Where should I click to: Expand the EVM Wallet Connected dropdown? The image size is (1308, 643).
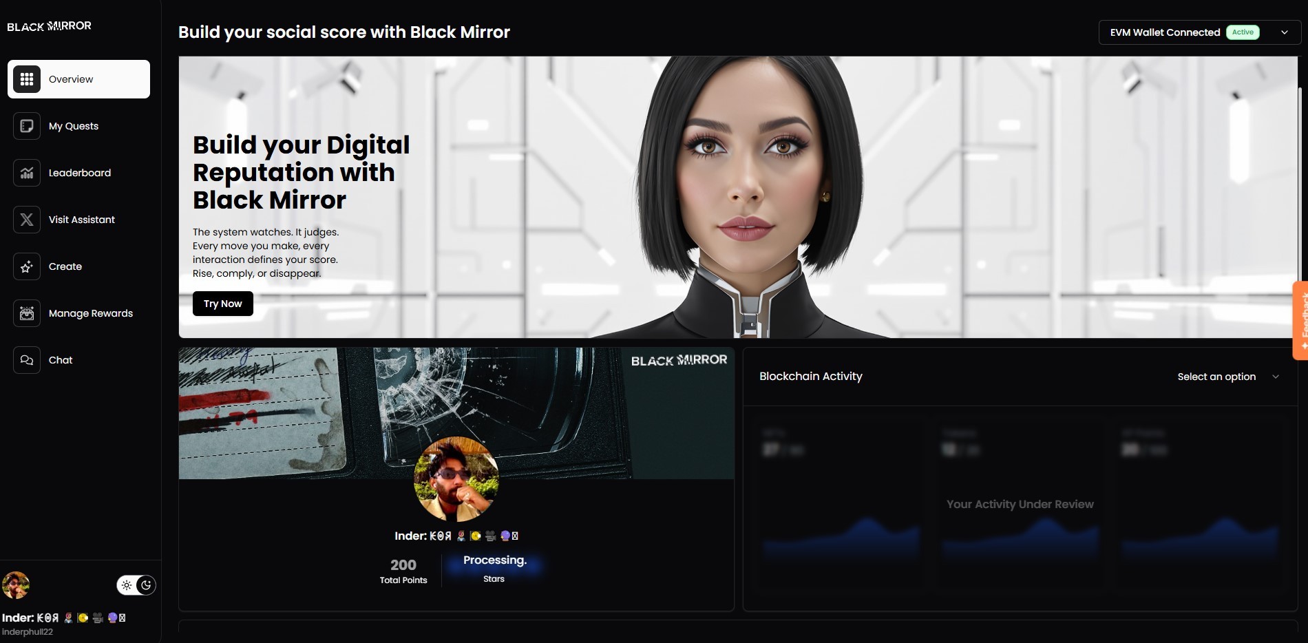click(1199, 32)
